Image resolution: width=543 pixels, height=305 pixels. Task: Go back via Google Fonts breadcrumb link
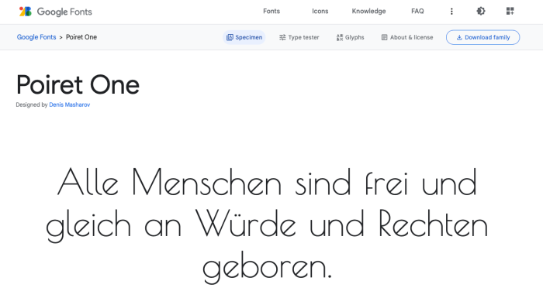click(x=36, y=37)
